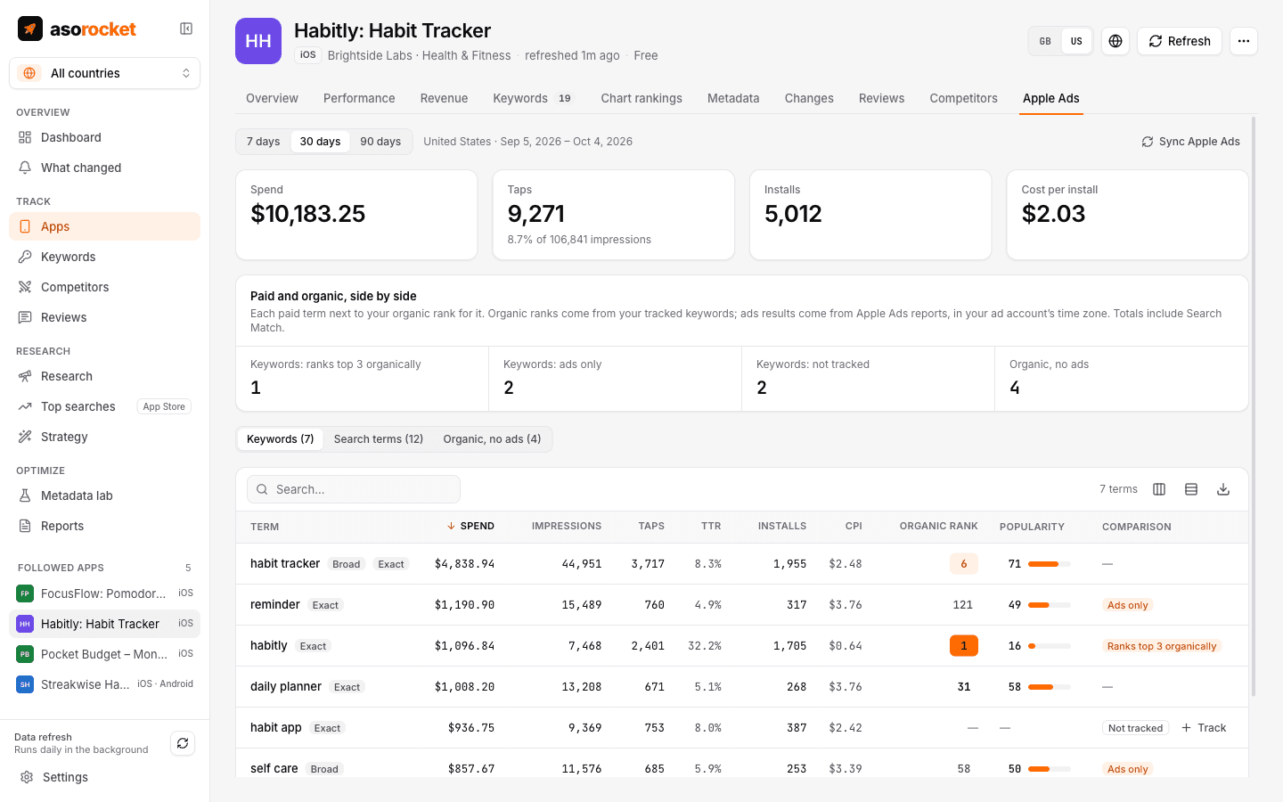Switch to Chart rankings tab
1283x802 pixels.
click(x=641, y=98)
